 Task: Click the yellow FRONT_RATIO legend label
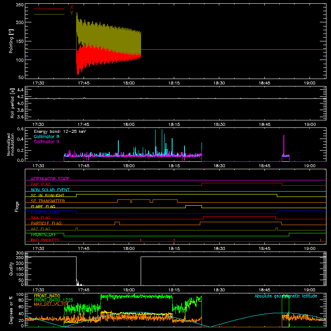tap(47, 296)
